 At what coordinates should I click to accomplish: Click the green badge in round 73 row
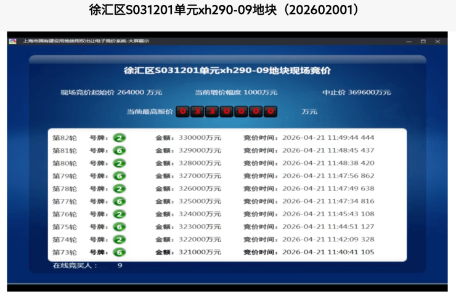[x=119, y=252]
